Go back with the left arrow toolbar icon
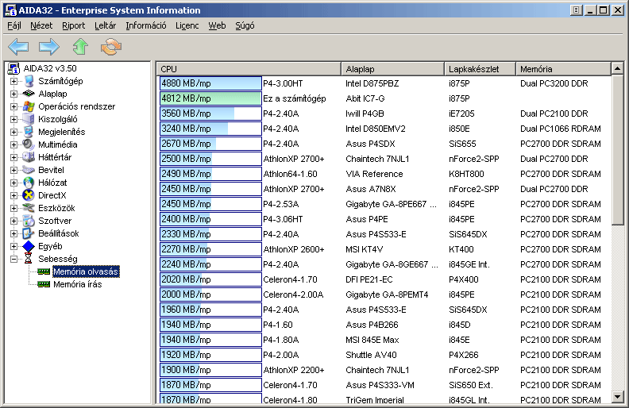Viewport: 629px width, 408px height. click(x=18, y=47)
